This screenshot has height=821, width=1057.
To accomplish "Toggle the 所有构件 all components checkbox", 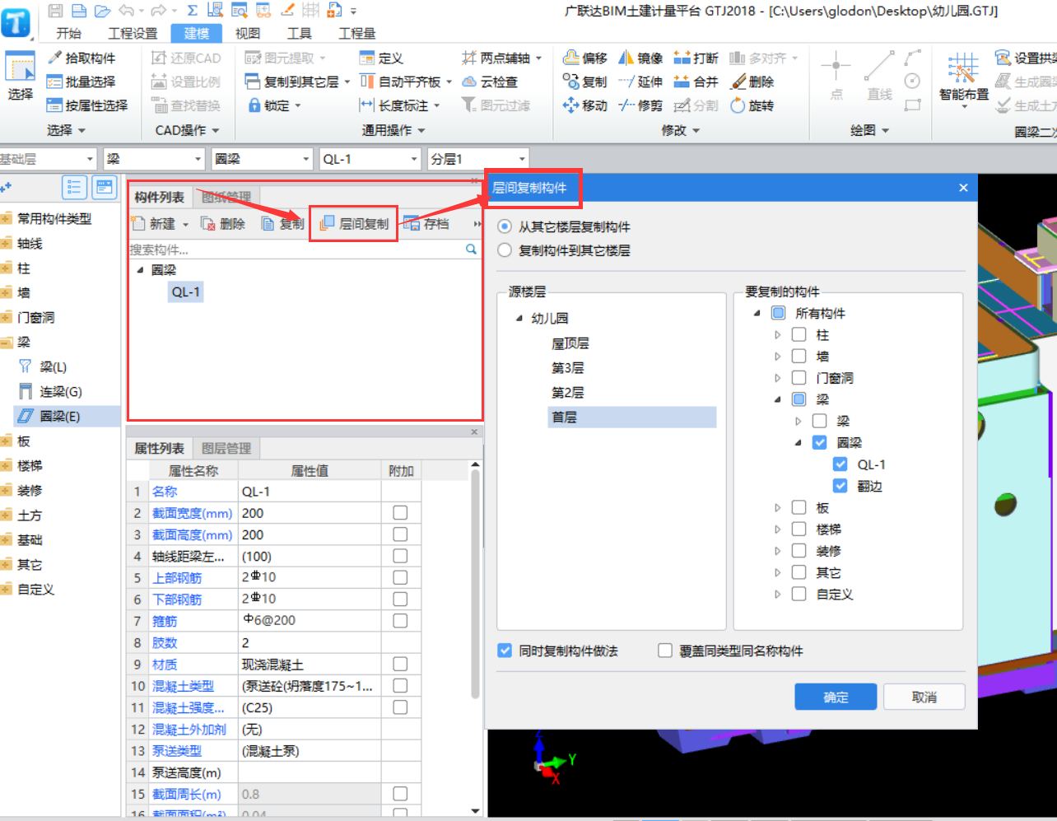I will point(778,313).
